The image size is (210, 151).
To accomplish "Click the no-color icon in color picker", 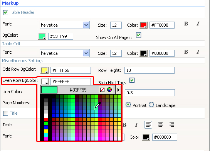I will [102, 90].
